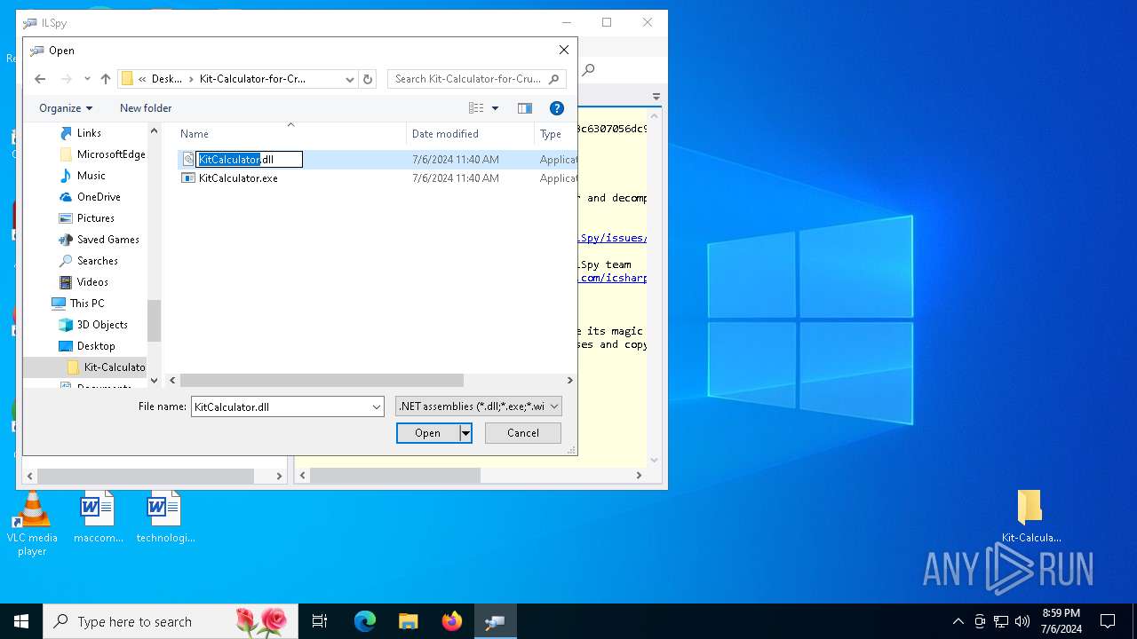Image resolution: width=1137 pixels, height=639 pixels.
Task: Click the file list horizontal scrollbar
Action: pos(322,380)
